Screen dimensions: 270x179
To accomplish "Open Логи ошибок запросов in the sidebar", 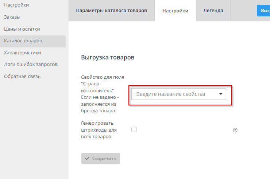I will pyautogui.click(x=31, y=65).
